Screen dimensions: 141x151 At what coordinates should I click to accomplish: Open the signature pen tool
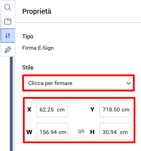(8, 50)
